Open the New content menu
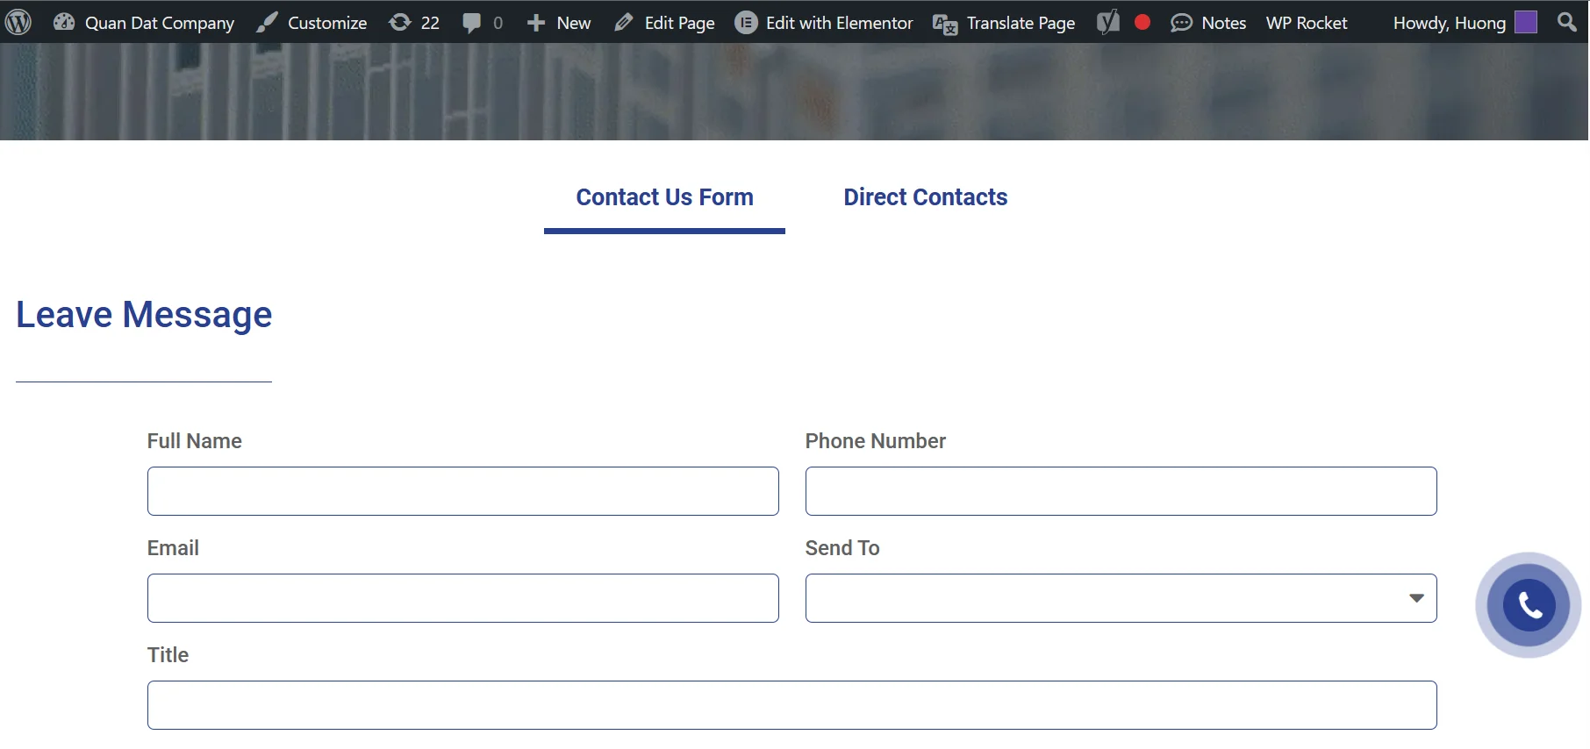Viewport: 1590px width, 749px height. point(559,22)
